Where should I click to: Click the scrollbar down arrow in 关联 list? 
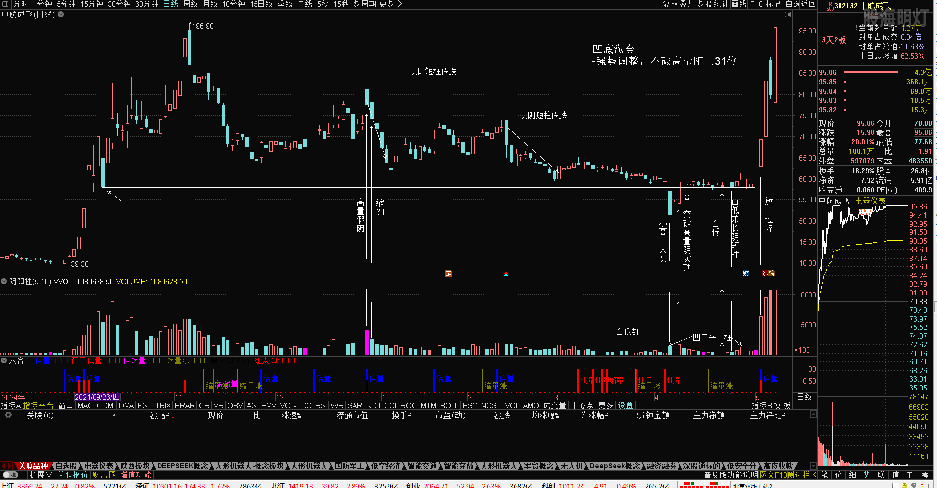tap(813, 465)
